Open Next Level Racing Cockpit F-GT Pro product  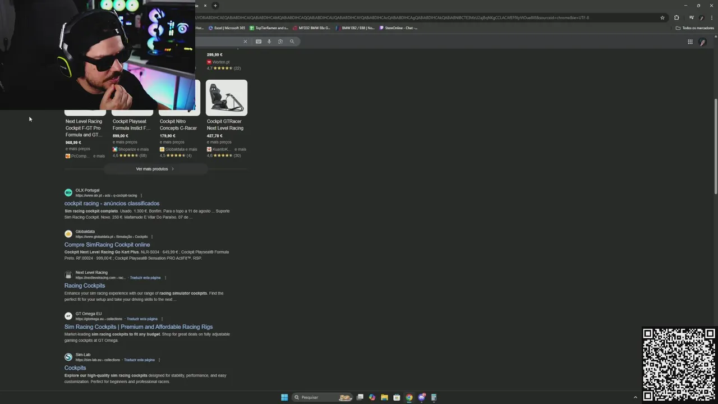(x=84, y=128)
